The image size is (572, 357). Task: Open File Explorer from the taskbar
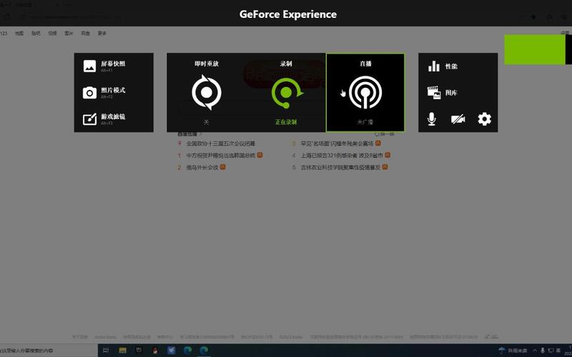[122, 351]
